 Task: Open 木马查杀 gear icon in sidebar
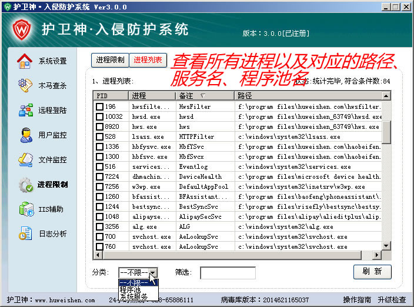coord(25,85)
